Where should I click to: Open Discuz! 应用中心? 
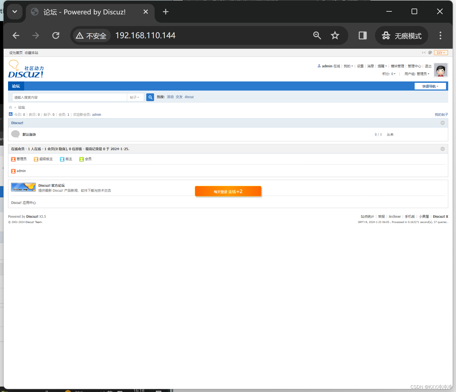tap(24, 203)
